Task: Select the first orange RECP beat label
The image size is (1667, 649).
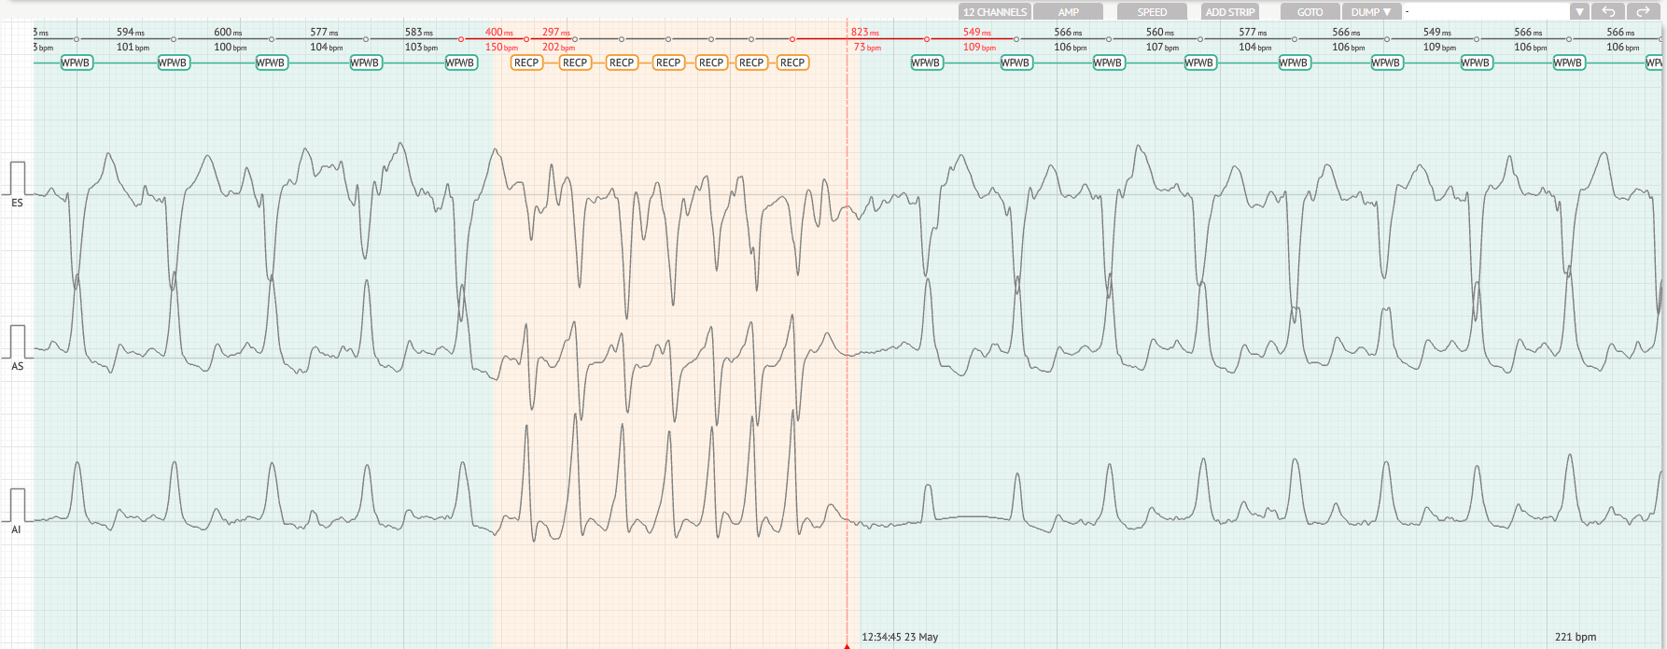Action: click(x=526, y=63)
